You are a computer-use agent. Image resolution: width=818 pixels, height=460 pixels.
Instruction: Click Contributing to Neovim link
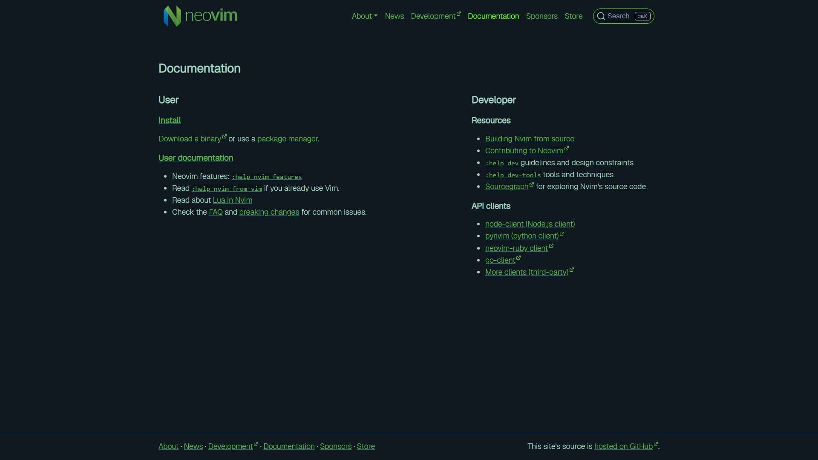coord(524,151)
